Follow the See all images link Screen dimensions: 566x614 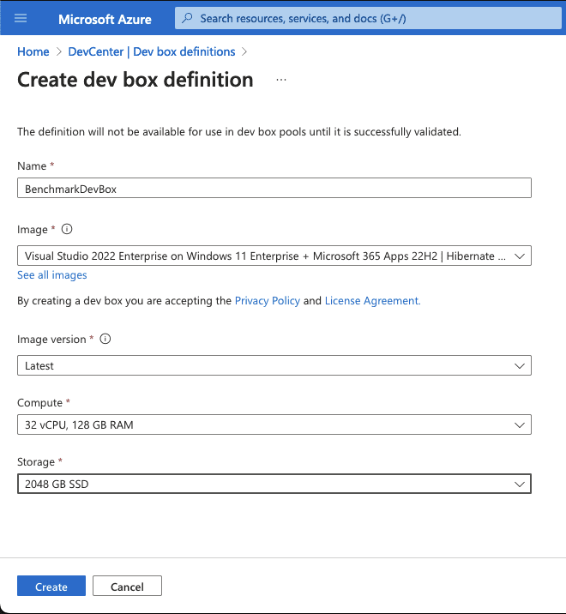pos(52,275)
